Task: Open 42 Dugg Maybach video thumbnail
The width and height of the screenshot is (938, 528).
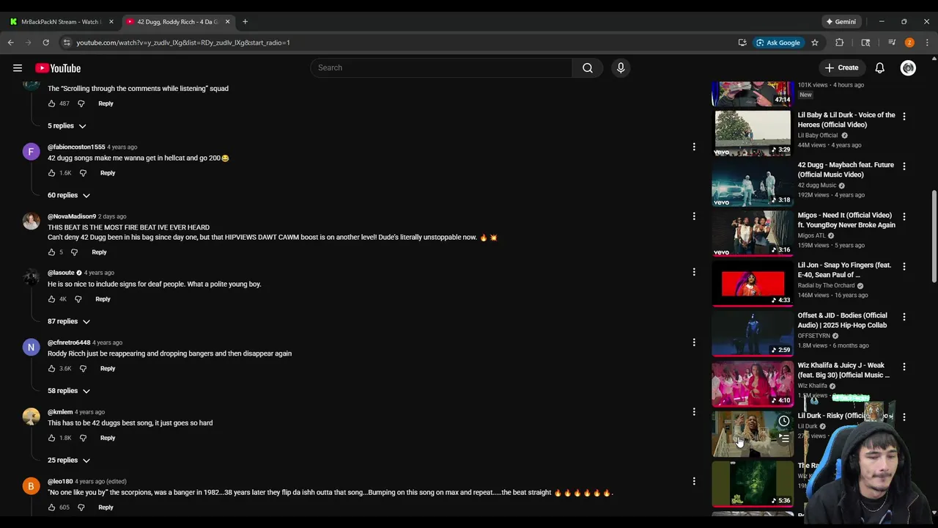Action: pyautogui.click(x=753, y=183)
